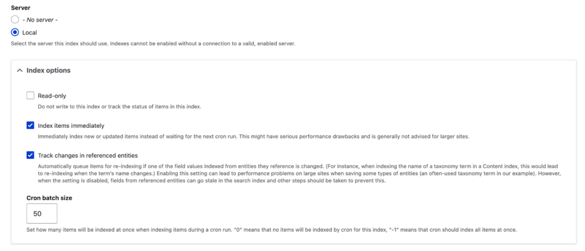Click the "- No server -" option label

[40, 19]
